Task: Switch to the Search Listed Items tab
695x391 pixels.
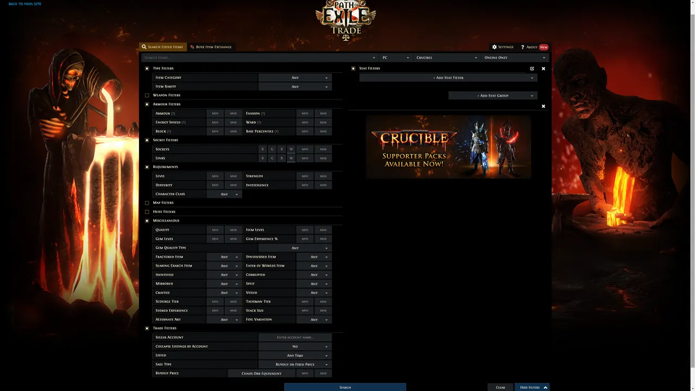Action: pyautogui.click(x=163, y=47)
